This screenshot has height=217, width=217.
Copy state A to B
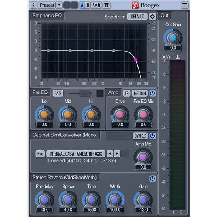coord(96,5)
